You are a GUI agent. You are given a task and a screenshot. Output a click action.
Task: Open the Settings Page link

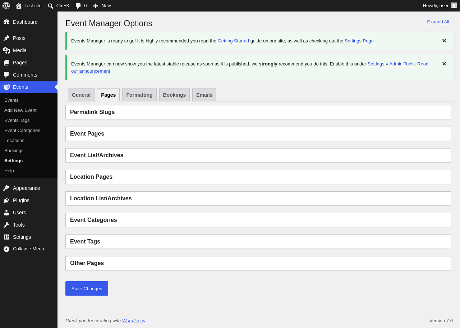[x=359, y=41]
